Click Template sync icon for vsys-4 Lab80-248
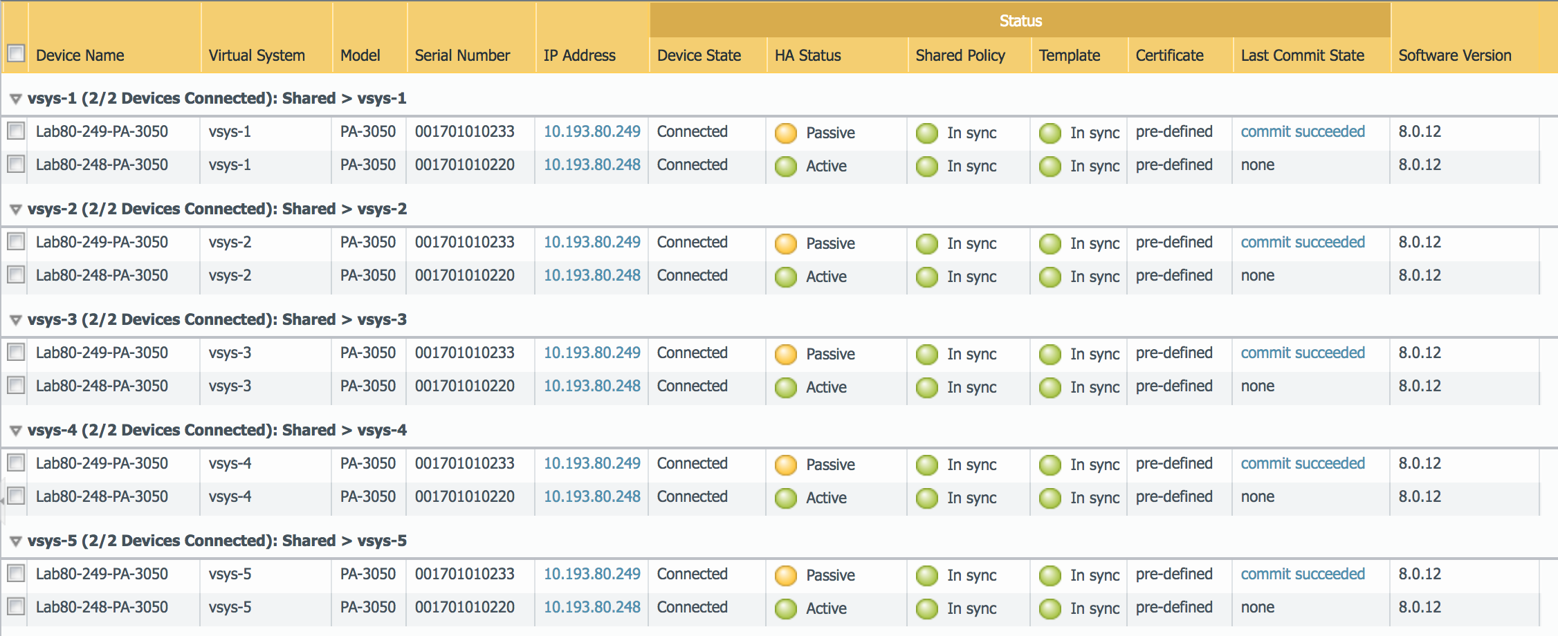The width and height of the screenshot is (1558, 636). (1050, 498)
